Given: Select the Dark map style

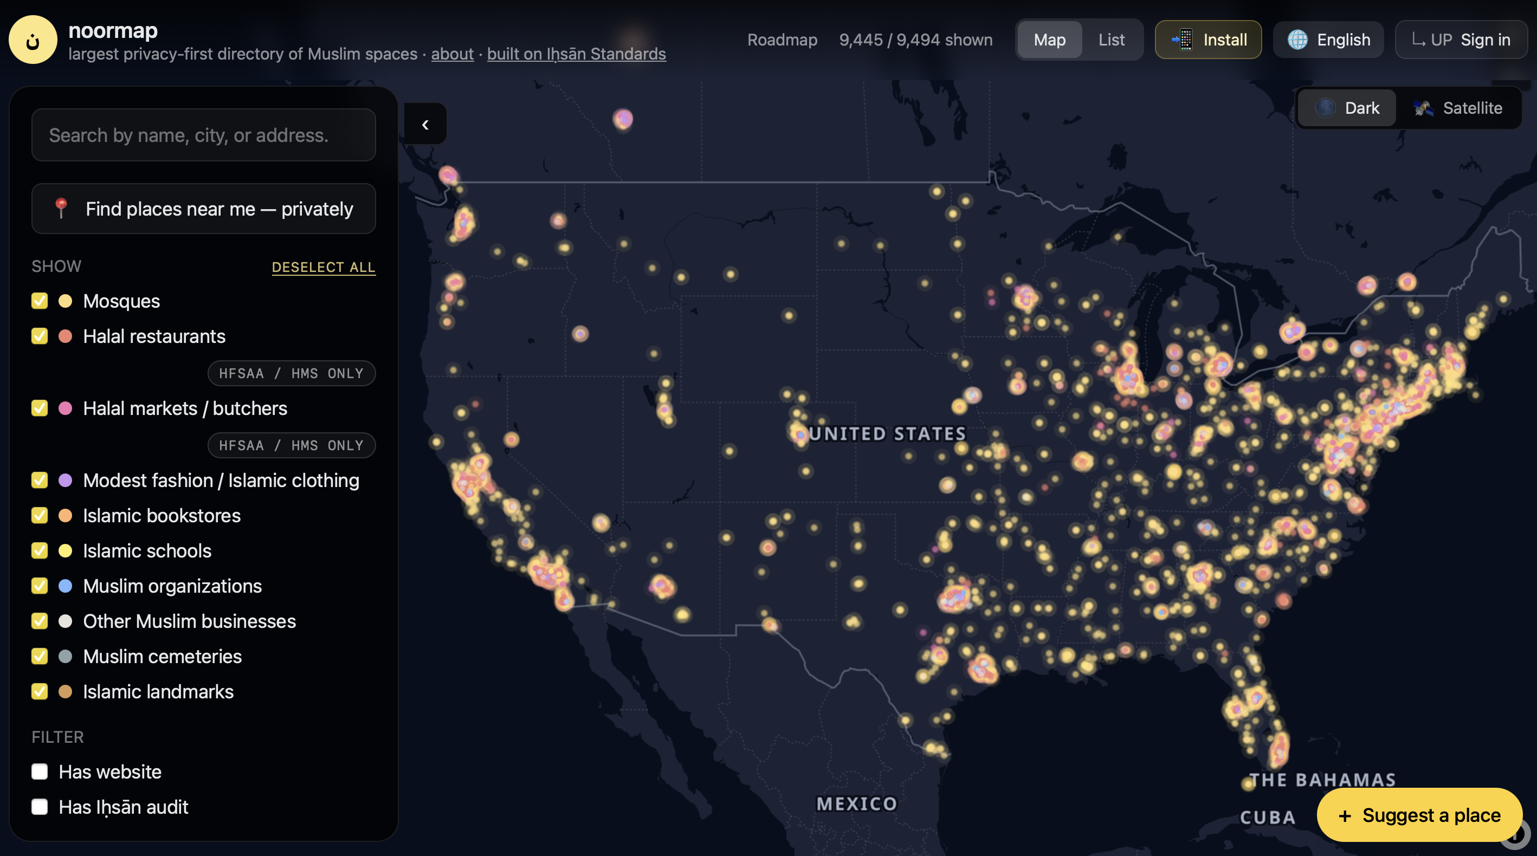Looking at the screenshot, I should click(x=1347, y=108).
